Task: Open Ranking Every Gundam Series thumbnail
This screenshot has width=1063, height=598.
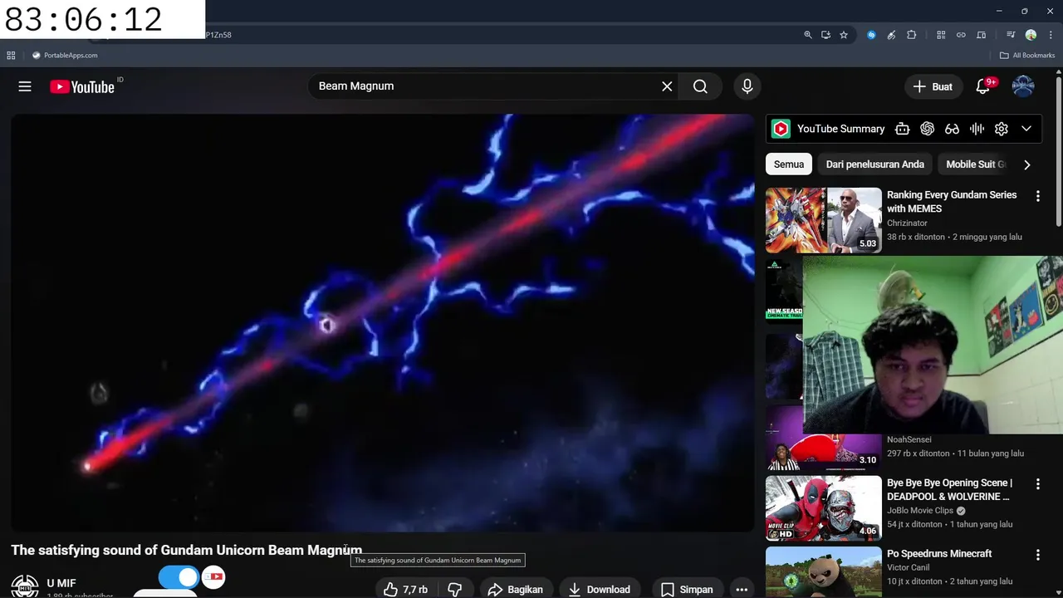Action: (x=824, y=220)
